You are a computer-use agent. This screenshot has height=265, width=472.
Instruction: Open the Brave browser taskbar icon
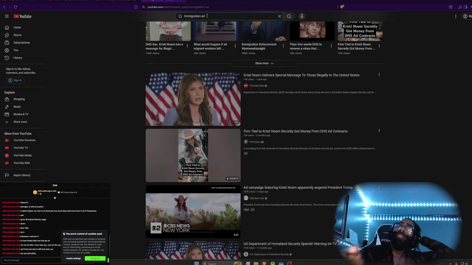coord(264,264)
